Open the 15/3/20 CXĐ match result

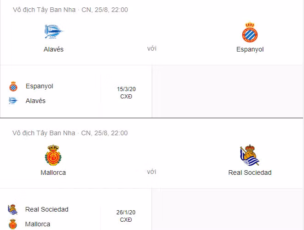tap(126, 92)
